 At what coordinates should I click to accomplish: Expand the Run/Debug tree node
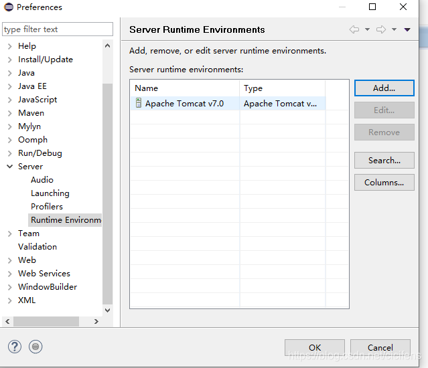point(10,153)
